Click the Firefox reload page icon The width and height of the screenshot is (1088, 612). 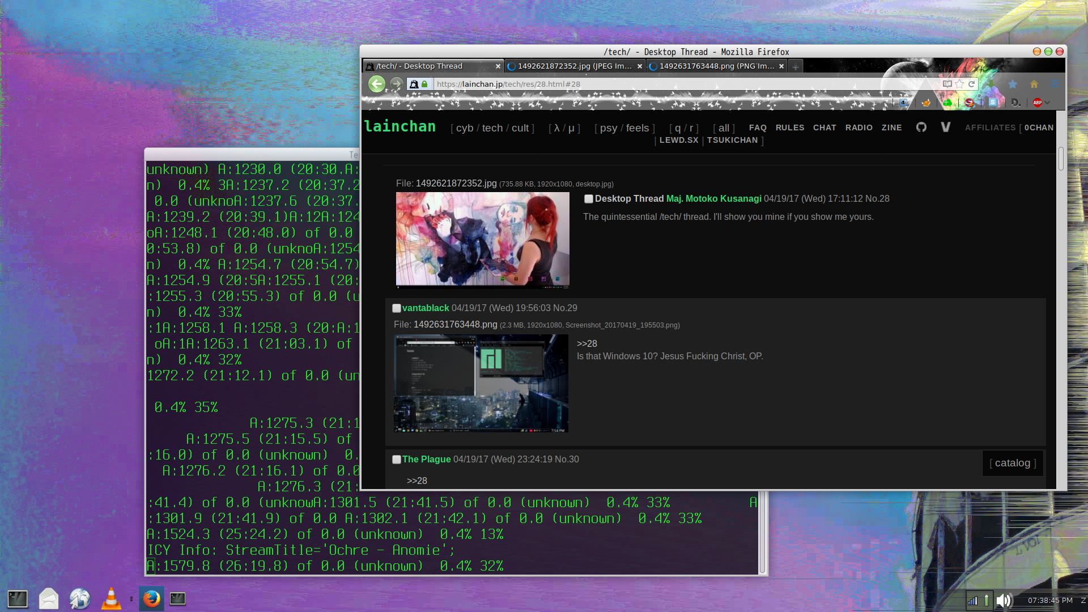tap(971, 84)
